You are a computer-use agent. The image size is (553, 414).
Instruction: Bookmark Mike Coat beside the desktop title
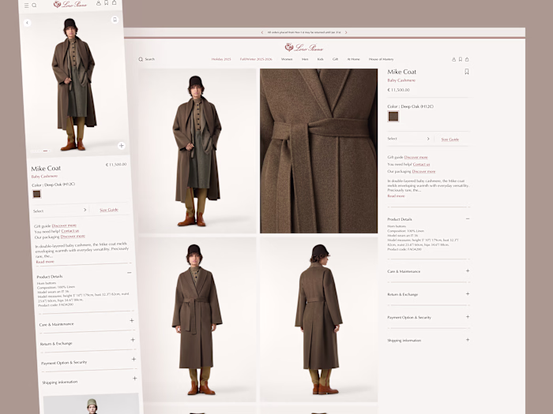pos(467,72)
